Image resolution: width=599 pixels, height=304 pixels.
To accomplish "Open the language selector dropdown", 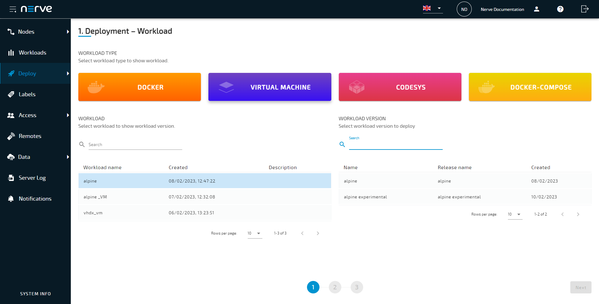I will tap(432, 8).
